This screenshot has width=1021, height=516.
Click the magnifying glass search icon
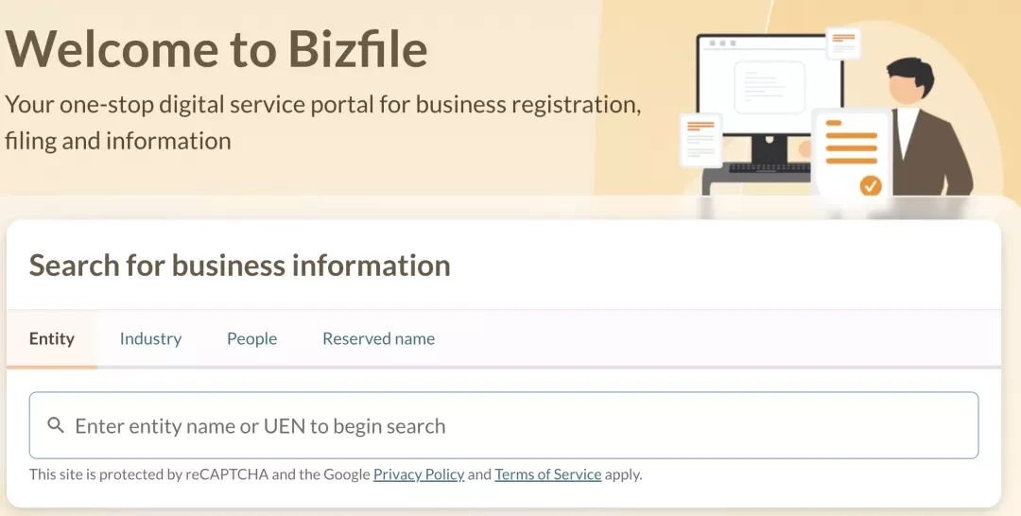coord(56,425)
